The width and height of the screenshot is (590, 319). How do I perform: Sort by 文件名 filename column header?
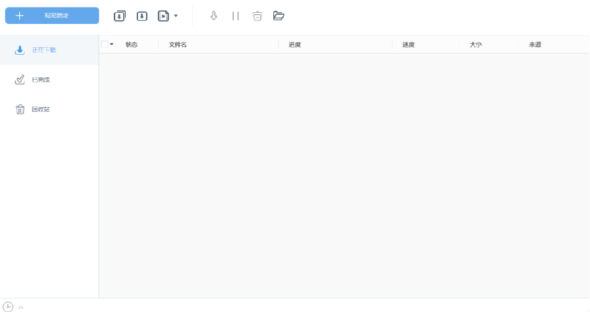(178, 45)
